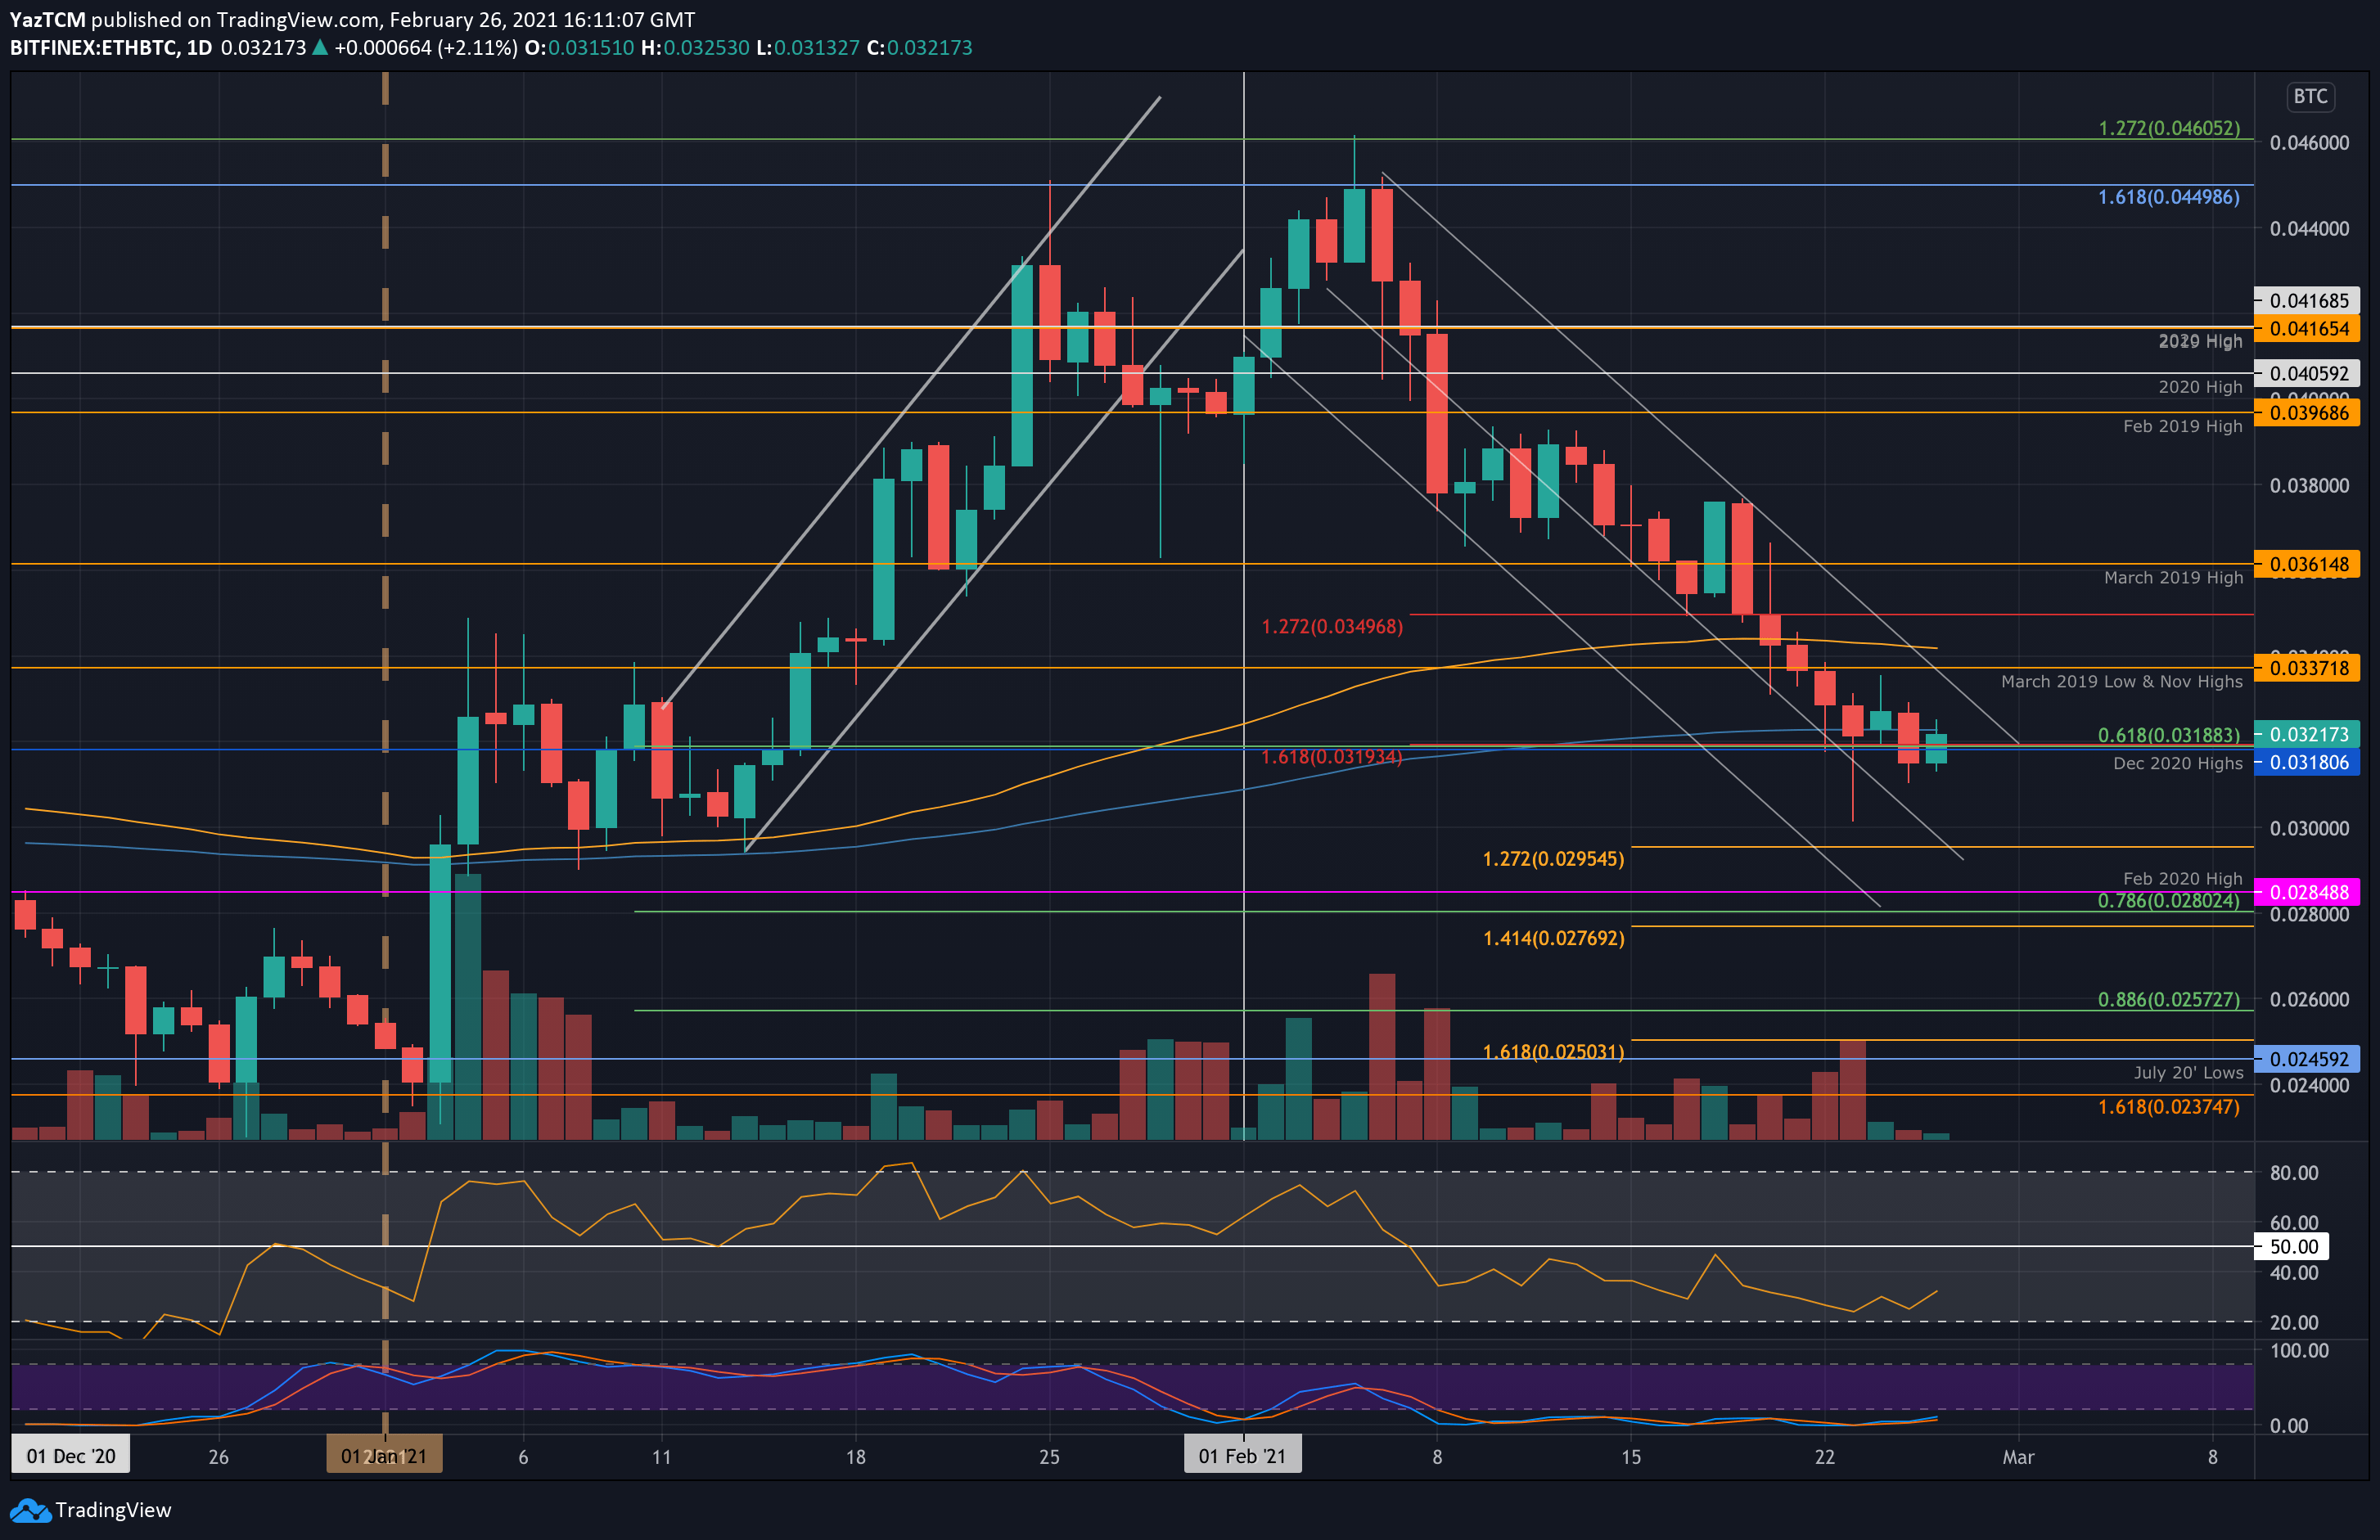Click the 1.618(0.044986) Fibonacci label
This screenshot has height=1540, width=2380.
pyautogui.click(x=2168, y=197)
